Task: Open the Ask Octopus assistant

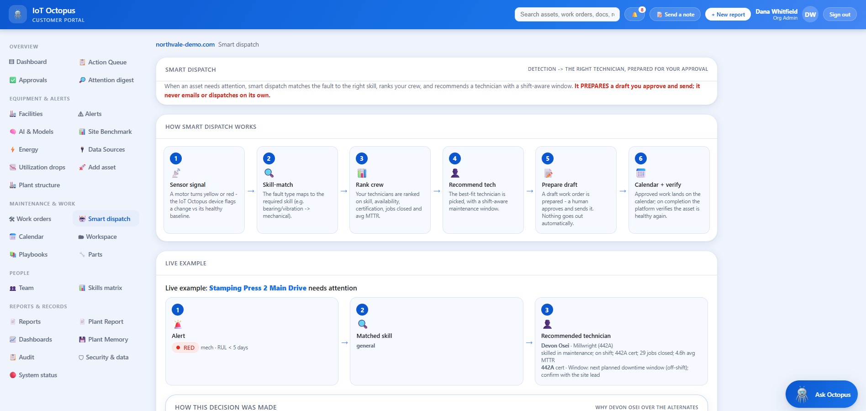Action: pos(821,394)
